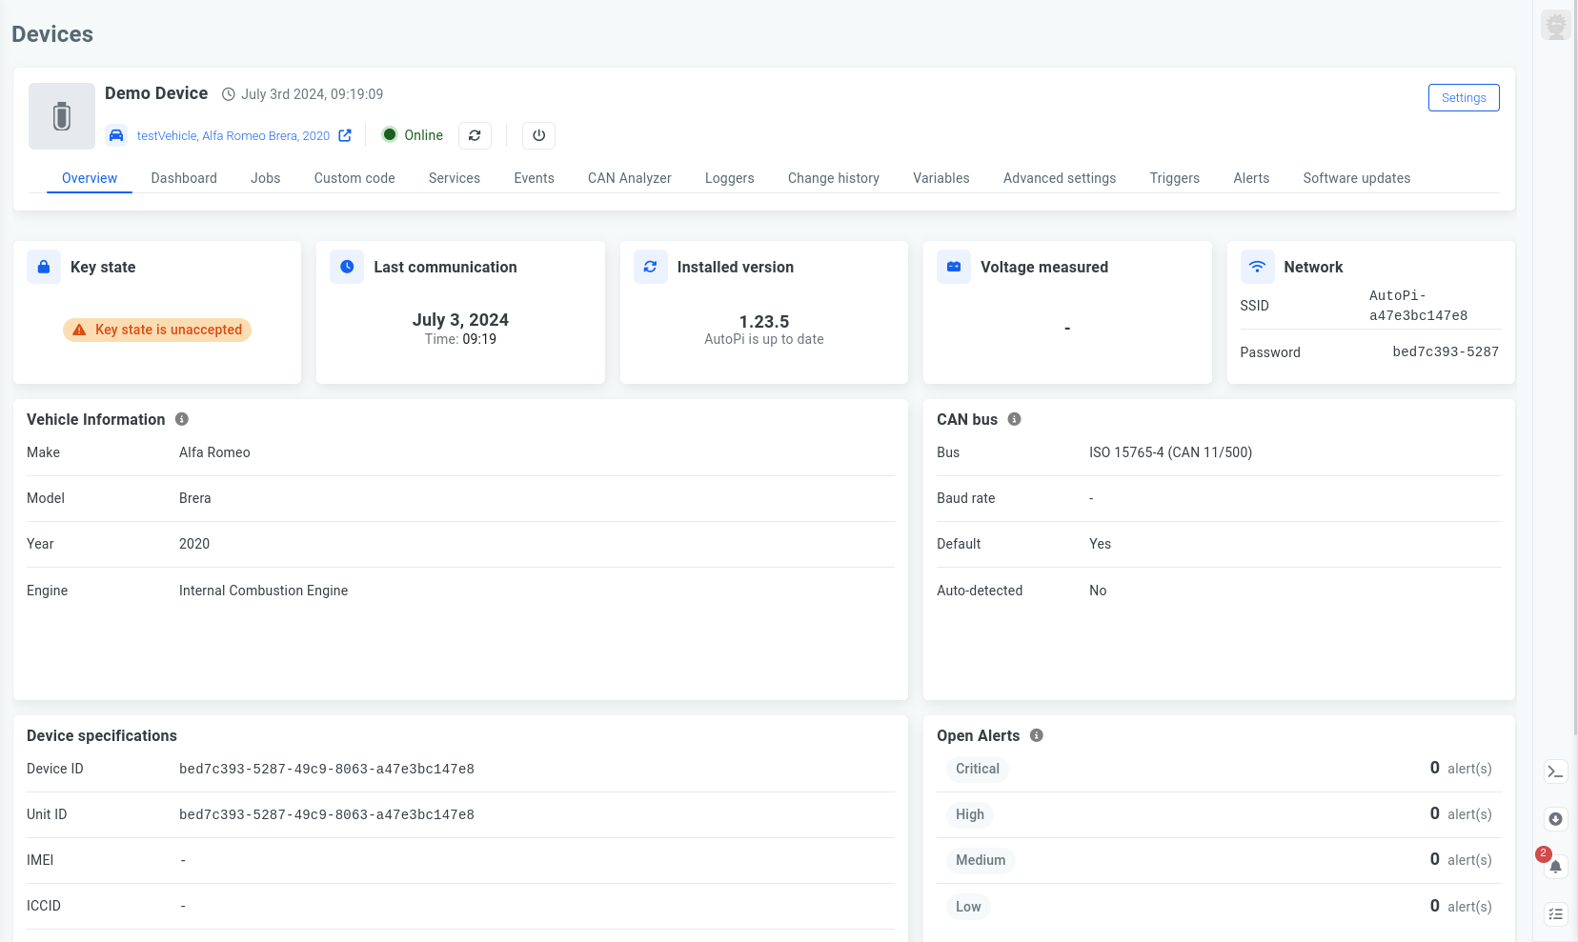1578x942 pixels.
Task: Open the Settings button
Action: [1464, 97]
